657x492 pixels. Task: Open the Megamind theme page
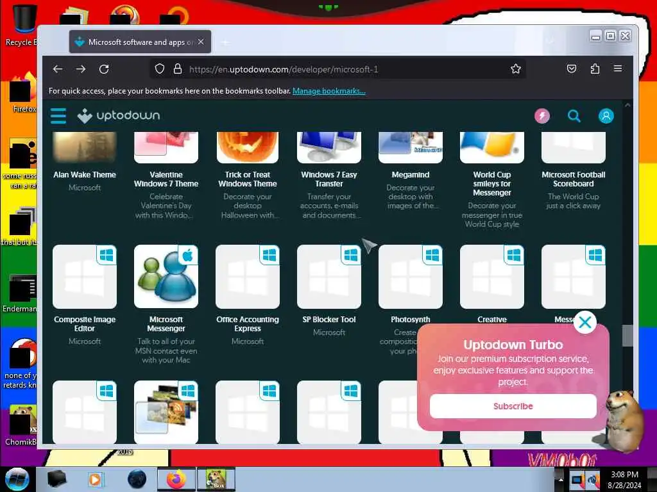[x=411, y=174]
